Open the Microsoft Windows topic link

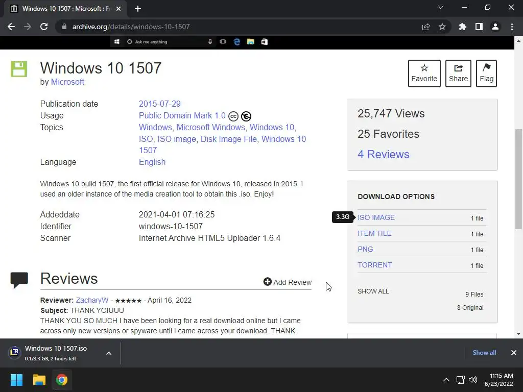click(x=211, y=127)
